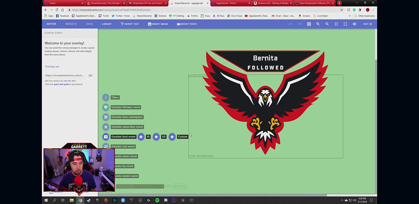The height and width of the screenshot is (204, 419).
Task: Click the Emulate item redemption store icon
Action: pyautogui.click(x=106, y=117)
